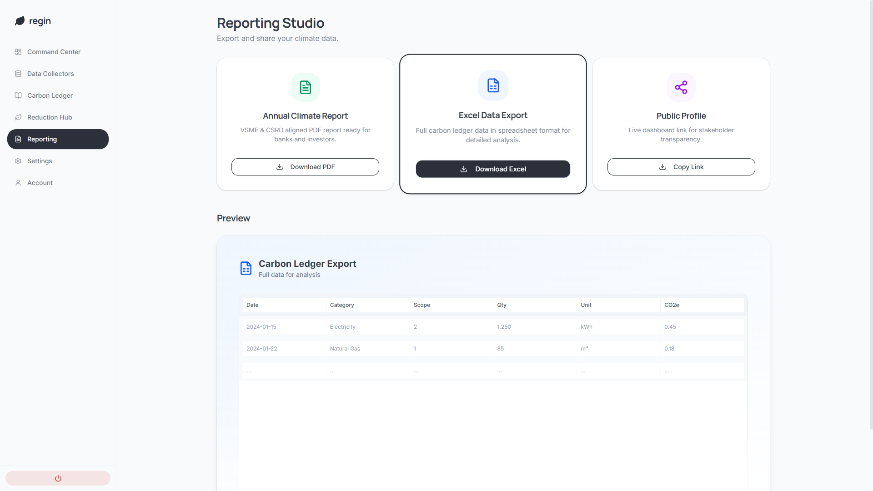Click the blue Excel Data Export spreadsheet icon
873x491 pixels.
pyautogui.click(x=493, y=85)
